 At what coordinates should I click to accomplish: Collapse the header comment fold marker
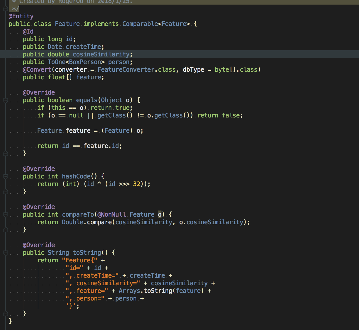tap(6, 9)
